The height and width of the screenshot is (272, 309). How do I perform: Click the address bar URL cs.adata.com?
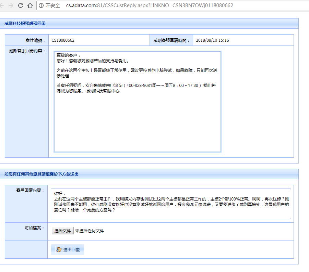click(x=150, y=5)
